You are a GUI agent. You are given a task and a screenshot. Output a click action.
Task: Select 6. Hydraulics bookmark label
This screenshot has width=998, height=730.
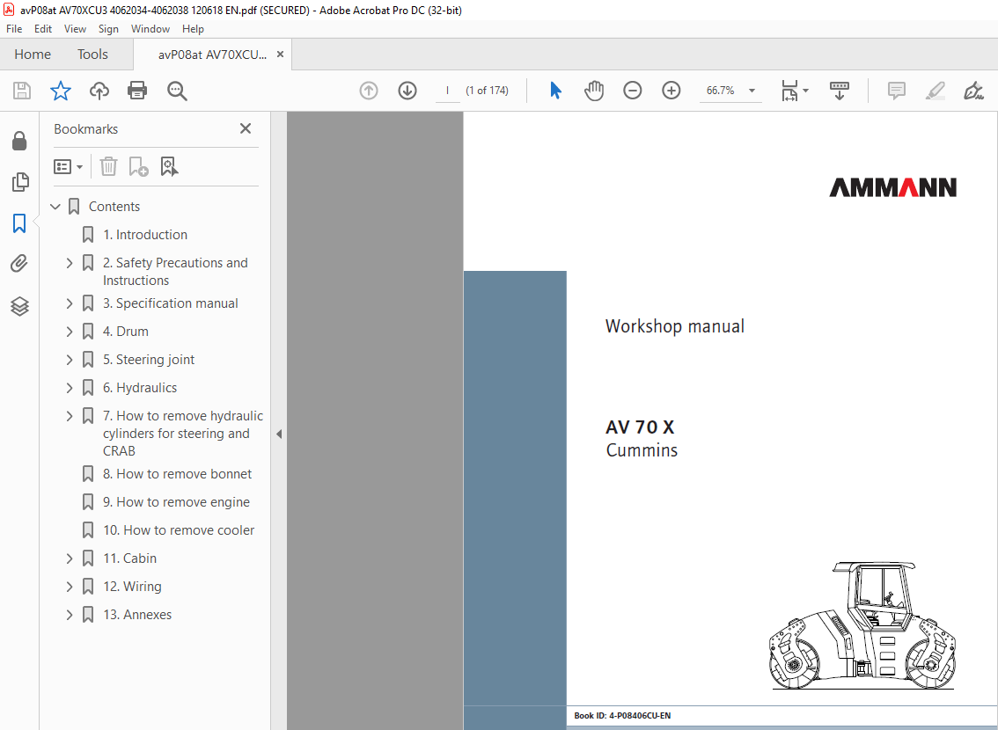coord(140,387)
